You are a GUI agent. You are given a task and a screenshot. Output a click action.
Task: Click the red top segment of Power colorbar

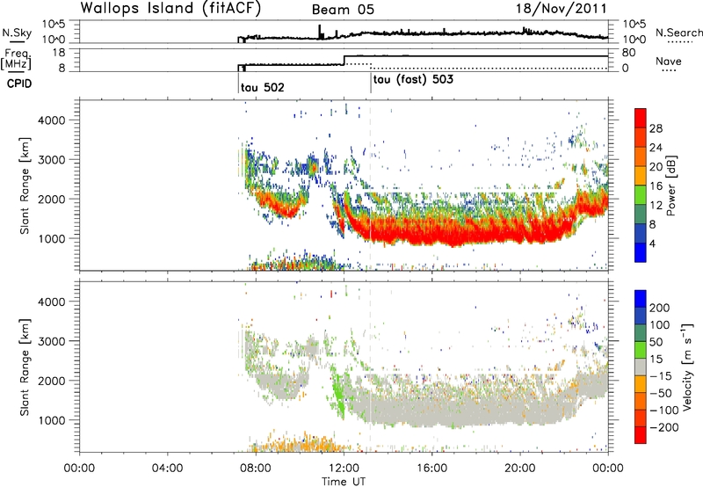point(641,117)
